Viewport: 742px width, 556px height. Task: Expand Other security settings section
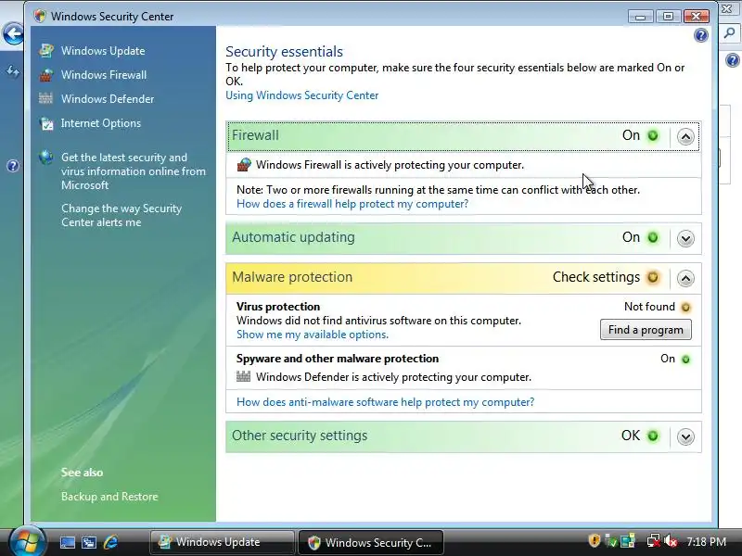pyautogui.click(x=685, y=436)
